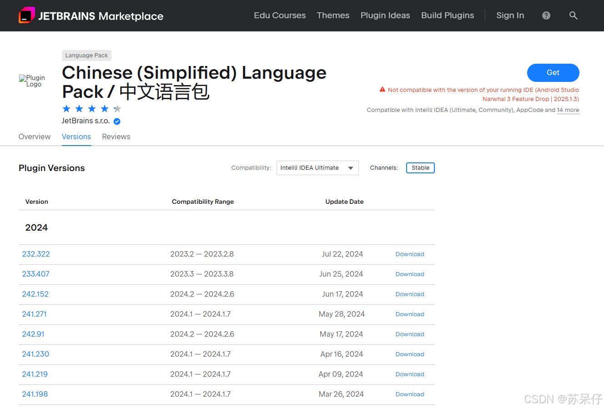This screenshot has height=409, width=604.
Task: Open version 233.407
Action: [36, 274]
